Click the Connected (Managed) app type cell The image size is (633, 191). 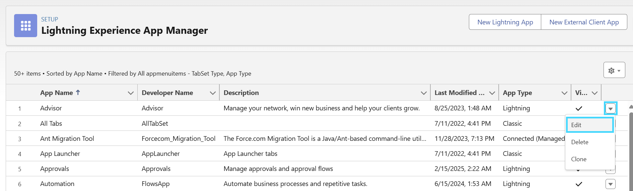[534, 138]
